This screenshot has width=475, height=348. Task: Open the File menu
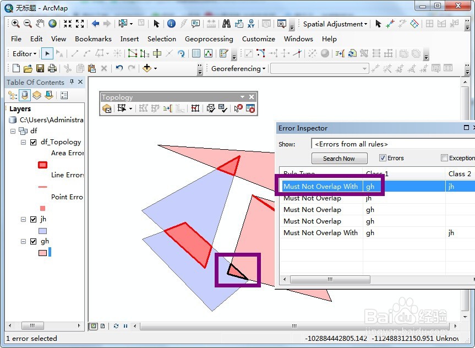(16, 39)
